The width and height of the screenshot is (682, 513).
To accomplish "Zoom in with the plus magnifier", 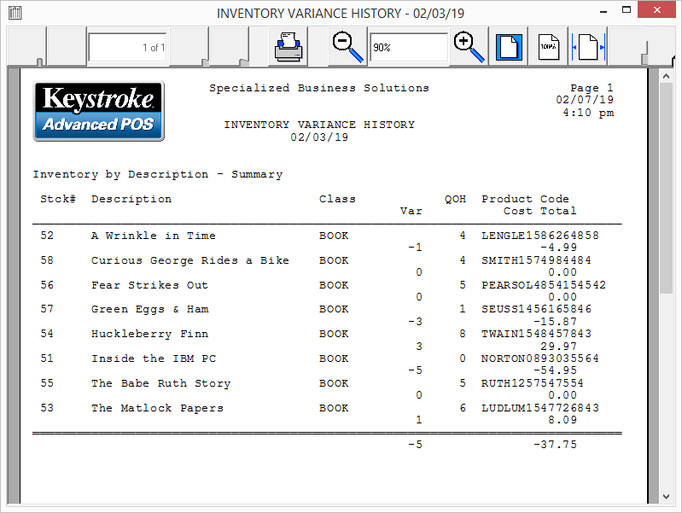I will pyautogui.click(x=469, y=47).
